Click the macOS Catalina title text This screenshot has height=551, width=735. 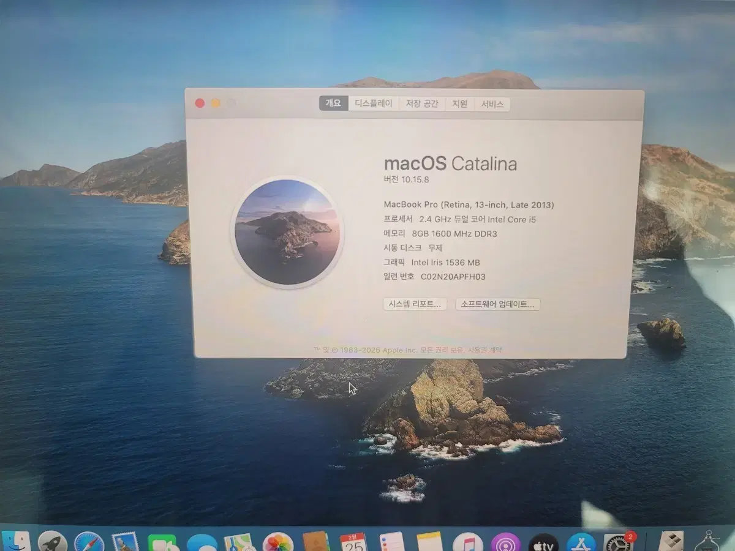pyautogui.click(x=450, y=163)
